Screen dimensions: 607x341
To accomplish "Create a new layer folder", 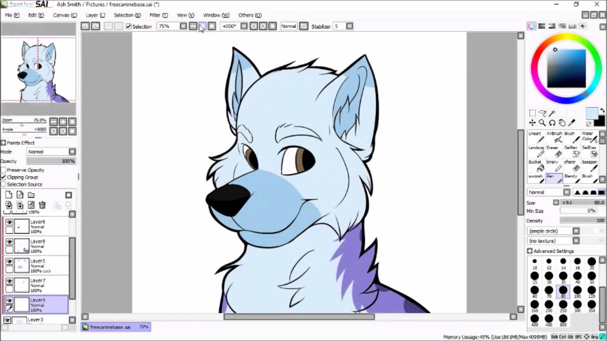I will pos(31,195).
